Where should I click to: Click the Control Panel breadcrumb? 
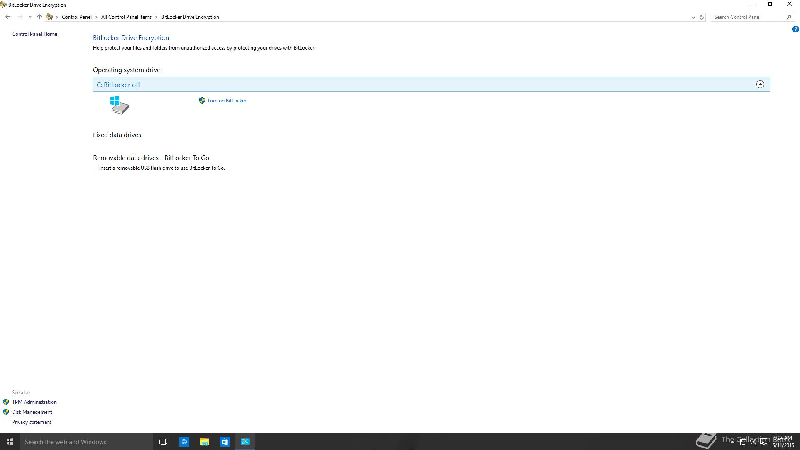[77, 17]
